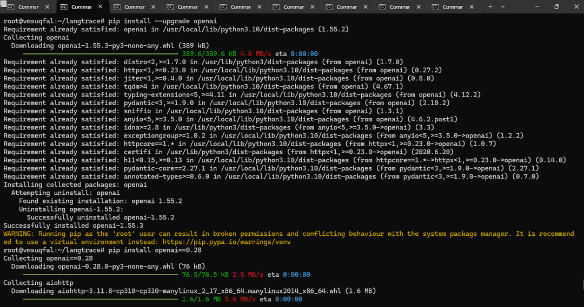Close the eighth Command Prompt tab
The image size is (584, 307).
click(418, 7)
